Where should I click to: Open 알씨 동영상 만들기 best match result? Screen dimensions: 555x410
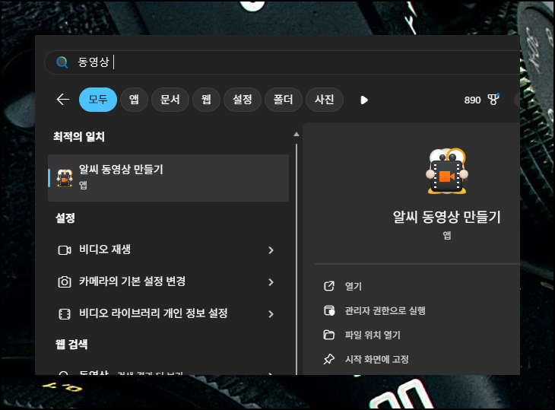[x=169, y=178]
